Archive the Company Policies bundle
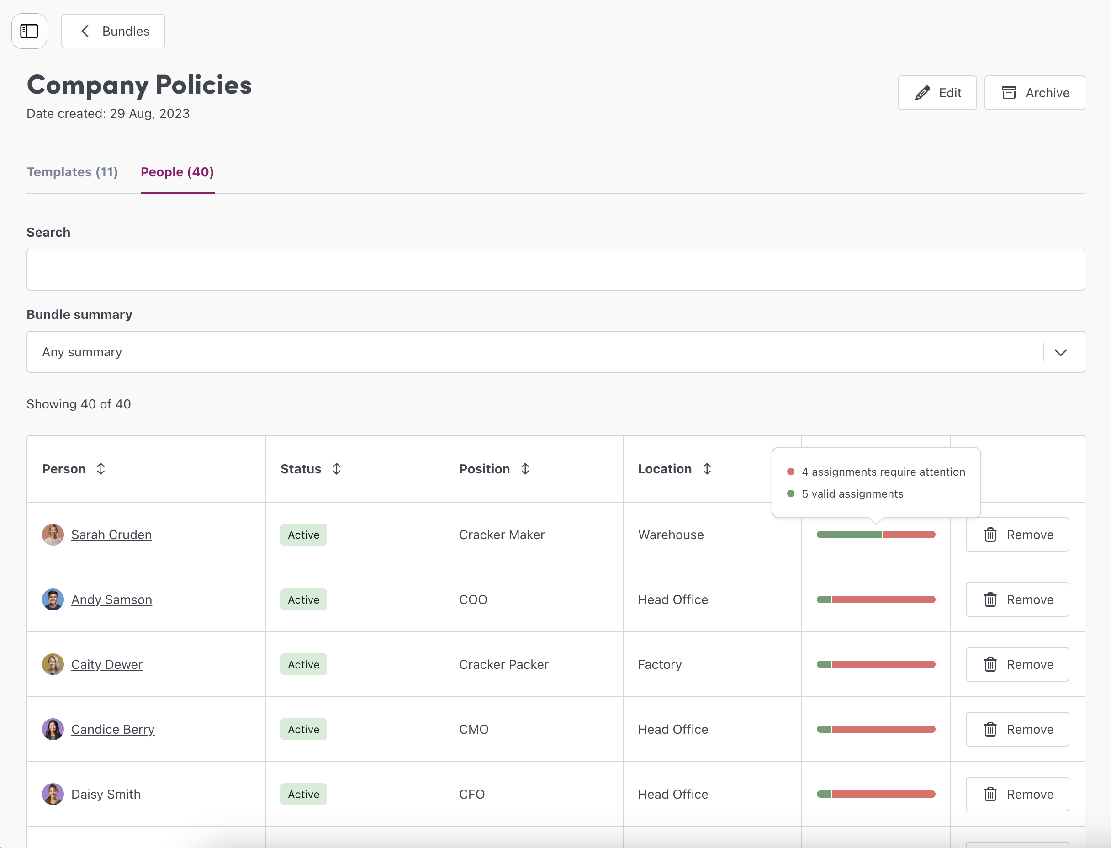The width and height of the screenshot is (1111, 848). click(1034, 93)
